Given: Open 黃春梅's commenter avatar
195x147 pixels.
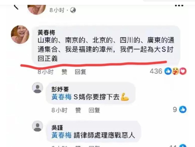Looking at the screenshot, I should pos(20,34).
